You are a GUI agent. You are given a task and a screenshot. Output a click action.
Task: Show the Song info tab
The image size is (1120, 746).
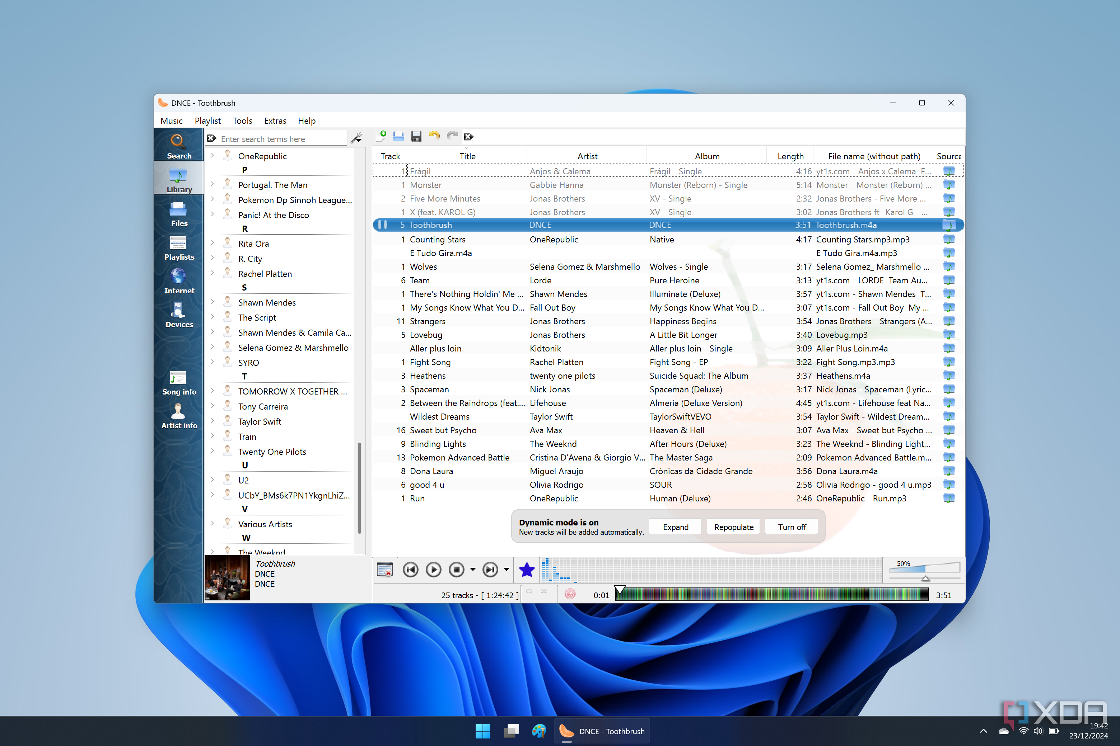(x=178, y=383)
